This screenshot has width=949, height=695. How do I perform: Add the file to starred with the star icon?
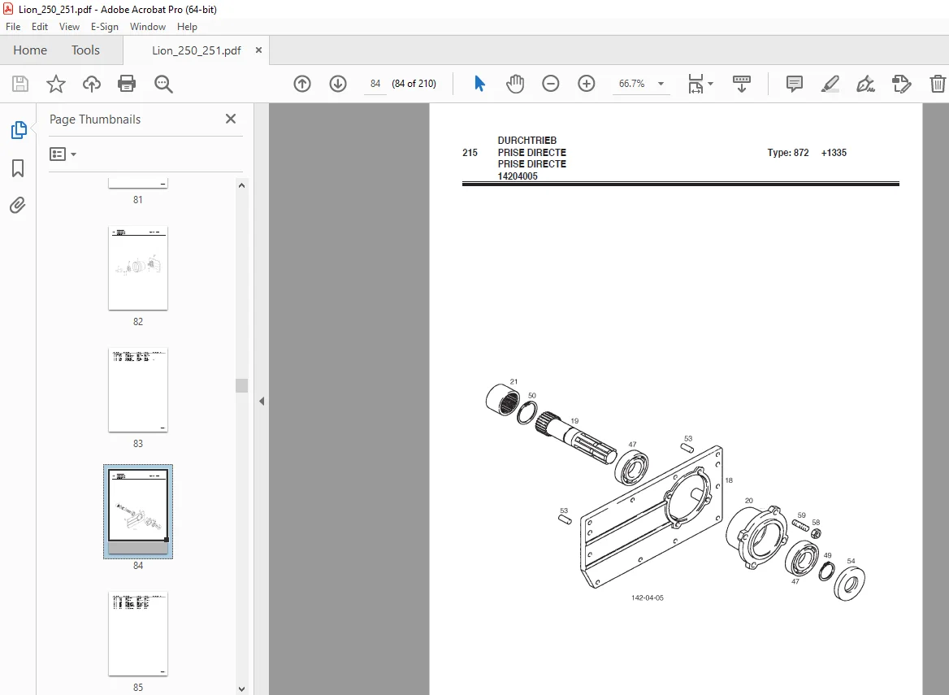point(56,84)
